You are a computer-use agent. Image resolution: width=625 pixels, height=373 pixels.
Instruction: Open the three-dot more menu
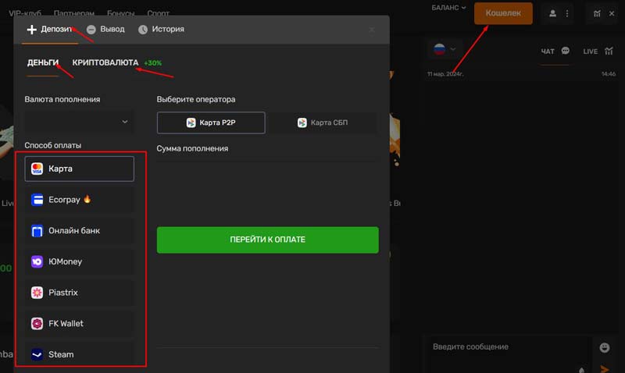click(x=567, y=13)
